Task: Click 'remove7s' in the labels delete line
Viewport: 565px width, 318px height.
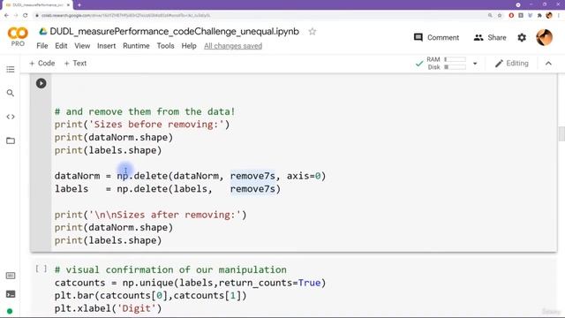Action: pyautogui.click(x=252, y=189)
